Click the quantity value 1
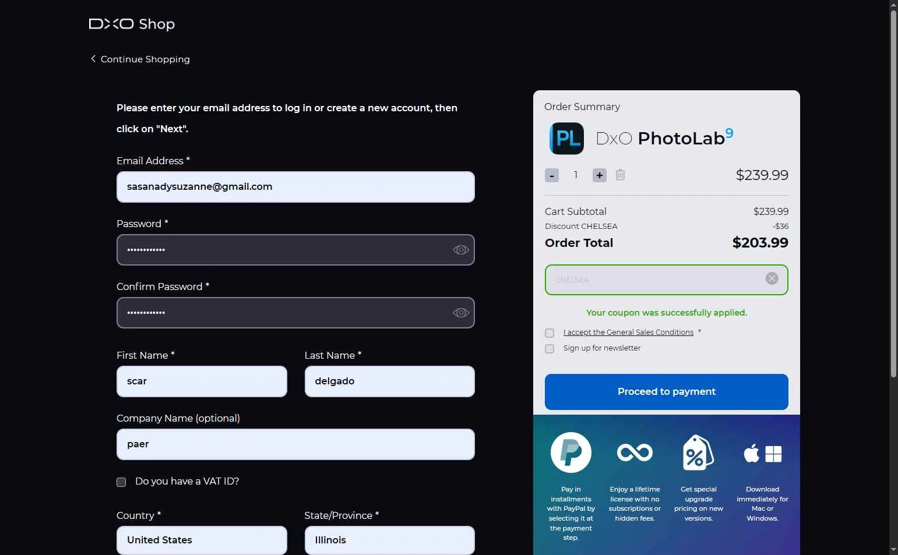 point(576,175)
